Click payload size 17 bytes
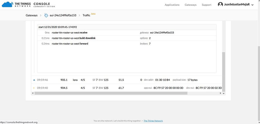The width and height of the screenshot is (260, 124). coord(192,80)
